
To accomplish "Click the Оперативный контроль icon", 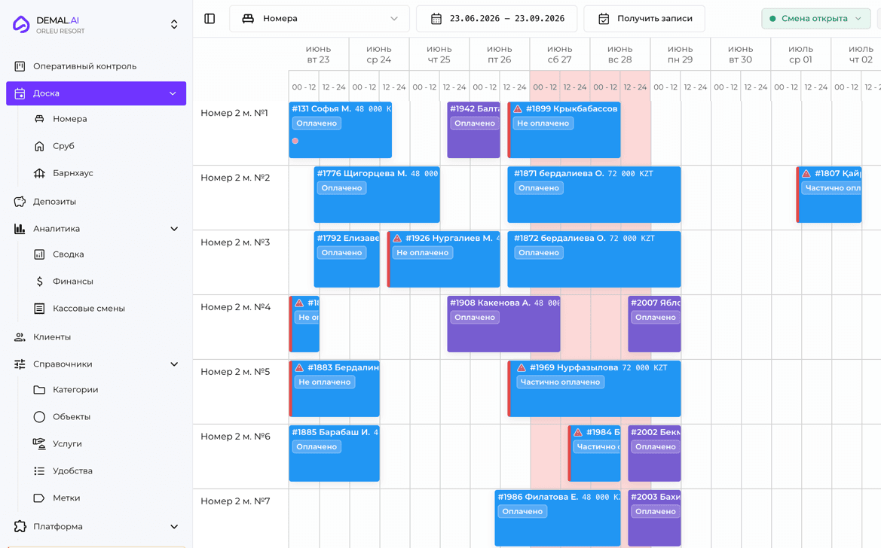I will point(20,66).
